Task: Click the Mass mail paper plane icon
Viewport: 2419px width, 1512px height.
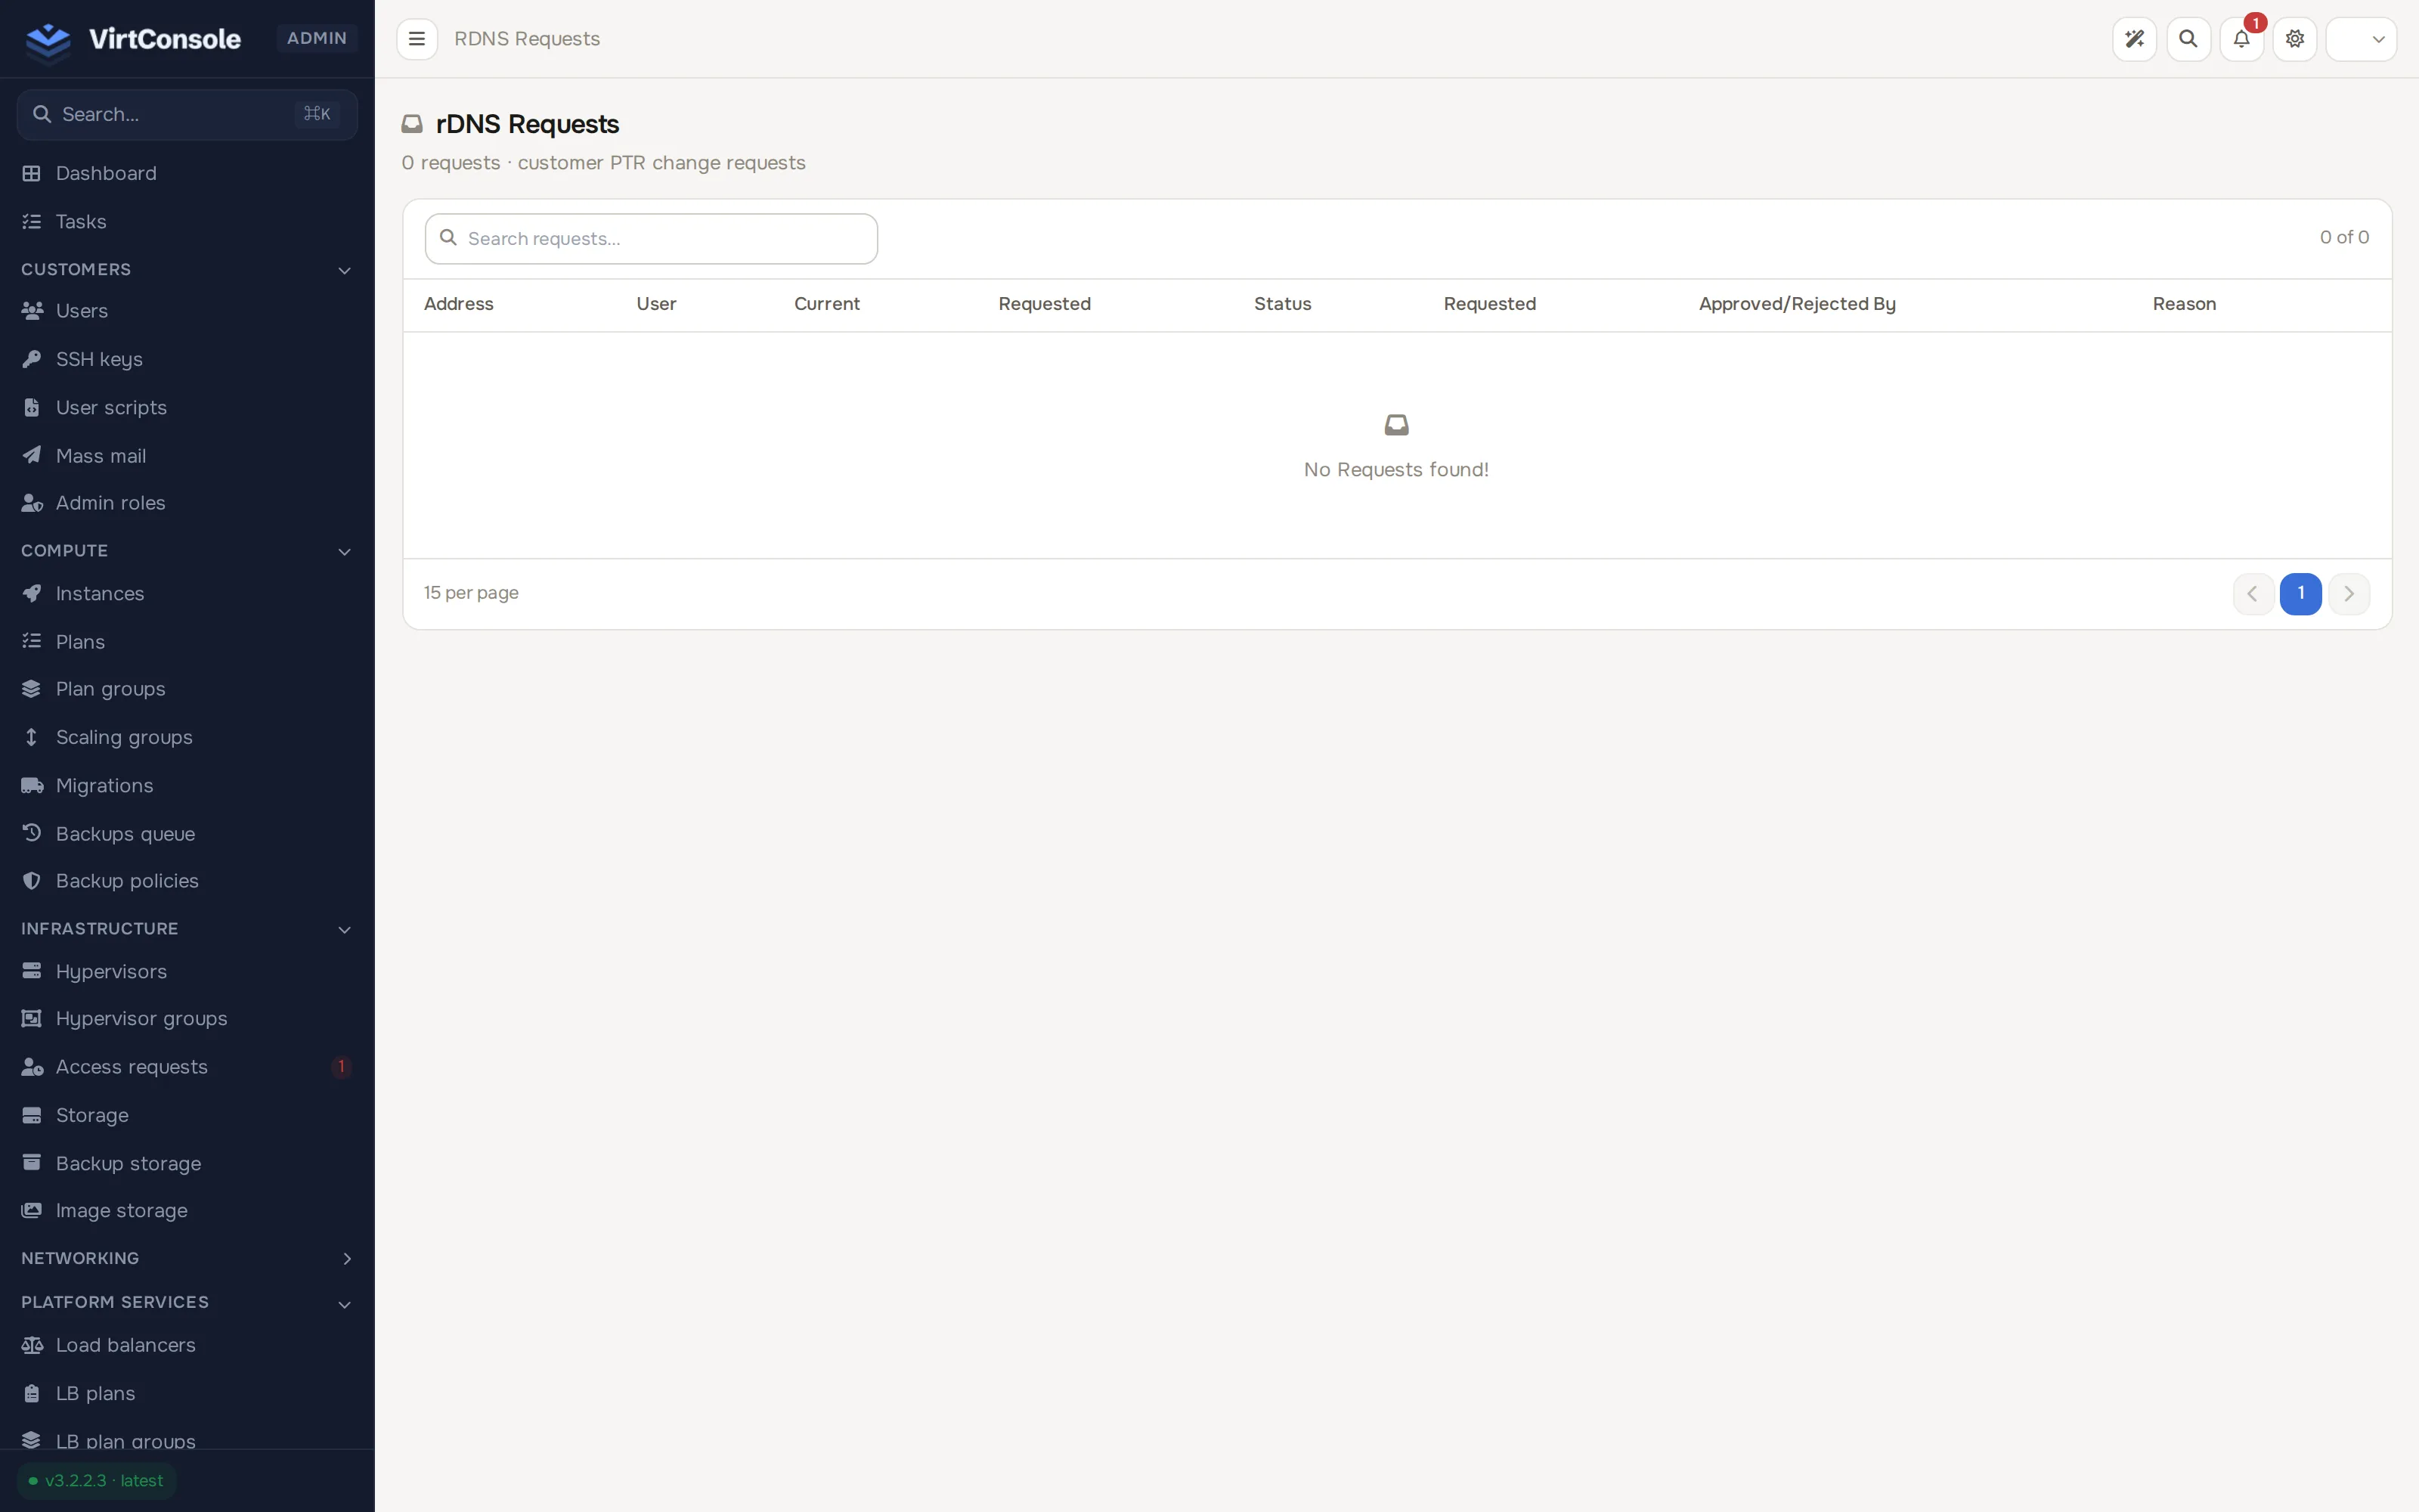Action: click(32, 455)
